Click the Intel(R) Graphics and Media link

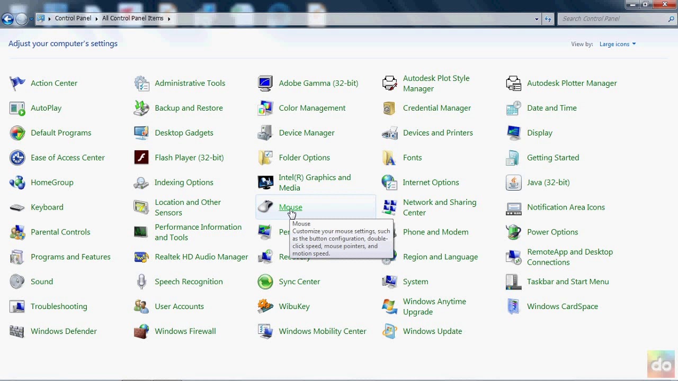[x=315, y=183]
